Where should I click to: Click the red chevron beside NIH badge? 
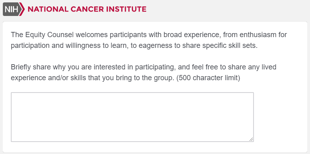(x=22, y=9)
